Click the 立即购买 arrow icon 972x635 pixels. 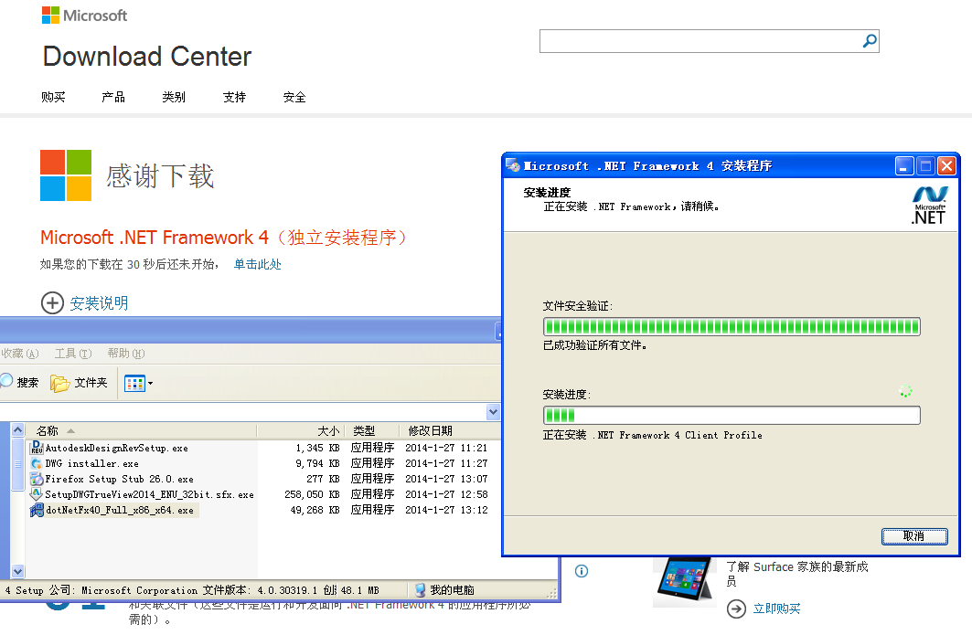pos(736,609)
